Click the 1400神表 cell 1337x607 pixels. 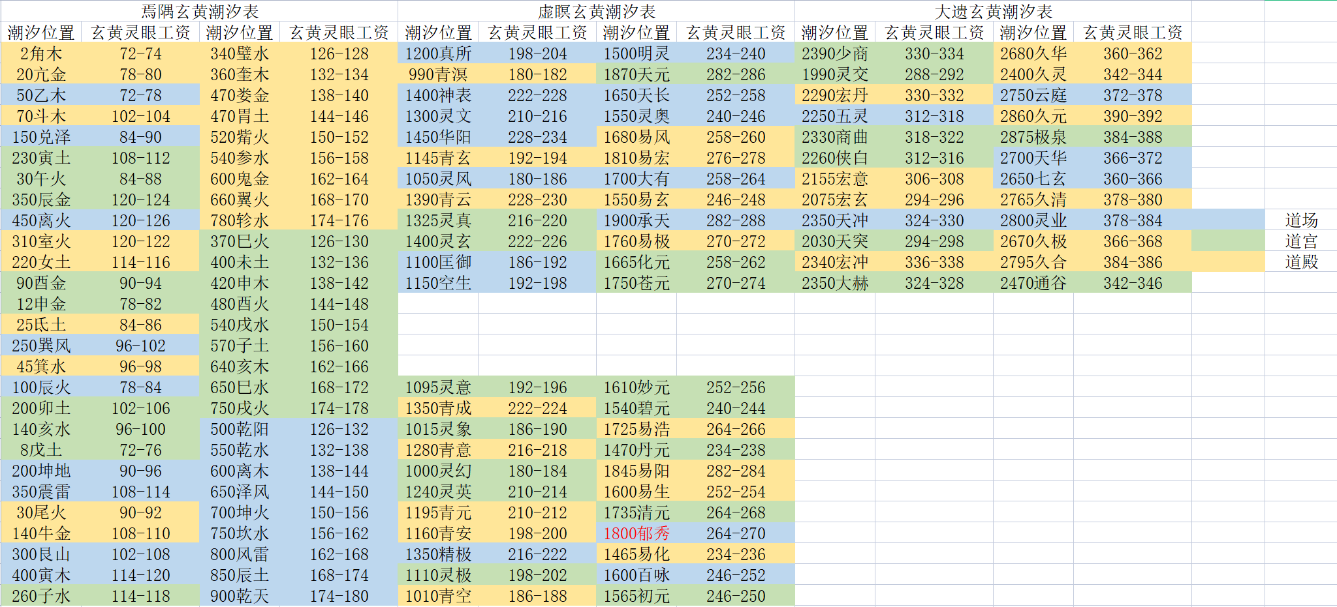coord(438,95)
